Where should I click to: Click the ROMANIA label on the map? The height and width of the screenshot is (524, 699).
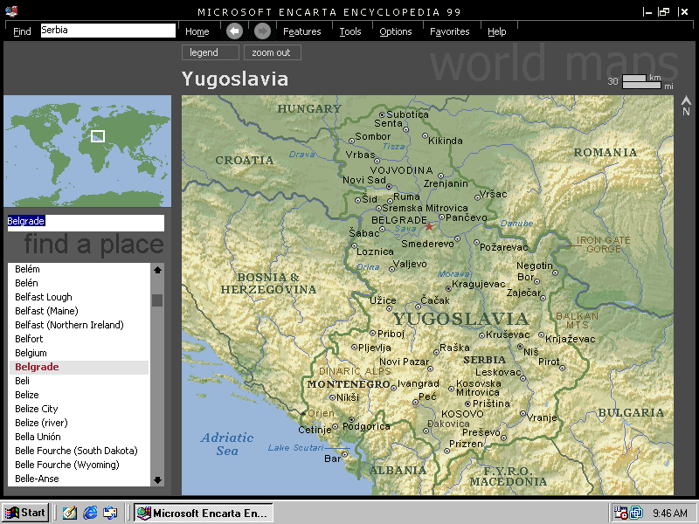(x=605, y=152)
